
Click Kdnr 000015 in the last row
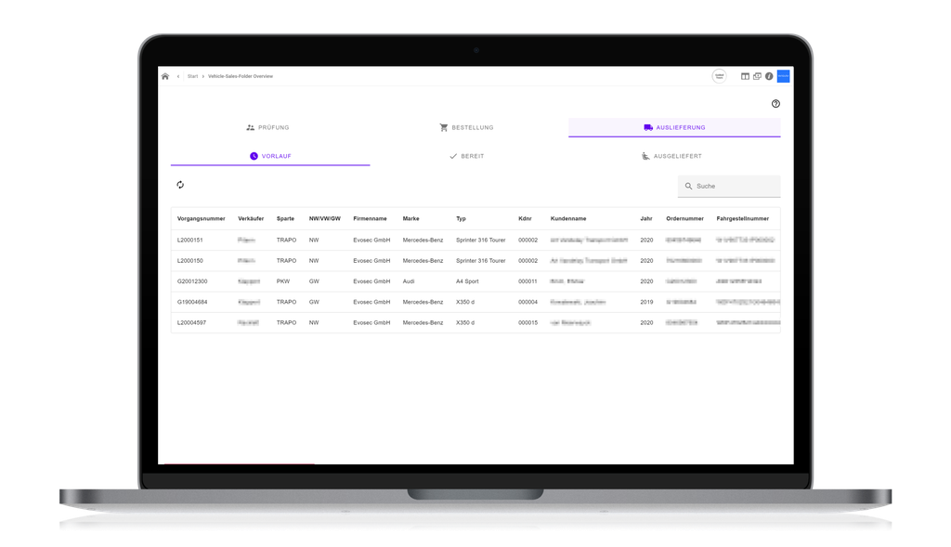528,322
